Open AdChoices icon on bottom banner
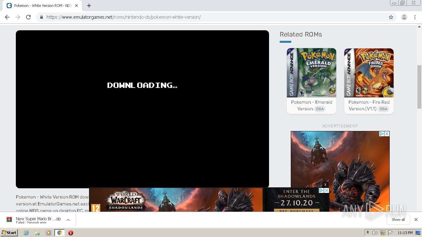Viewport: 422px width, 237px height. coord(321,191)
